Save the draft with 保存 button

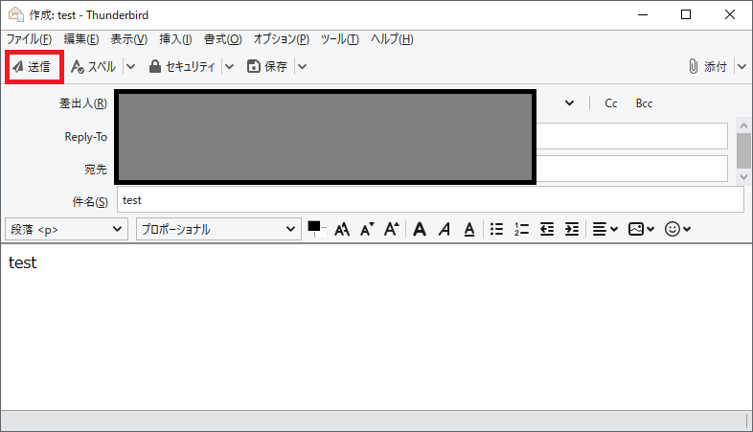tap(267, 67)
